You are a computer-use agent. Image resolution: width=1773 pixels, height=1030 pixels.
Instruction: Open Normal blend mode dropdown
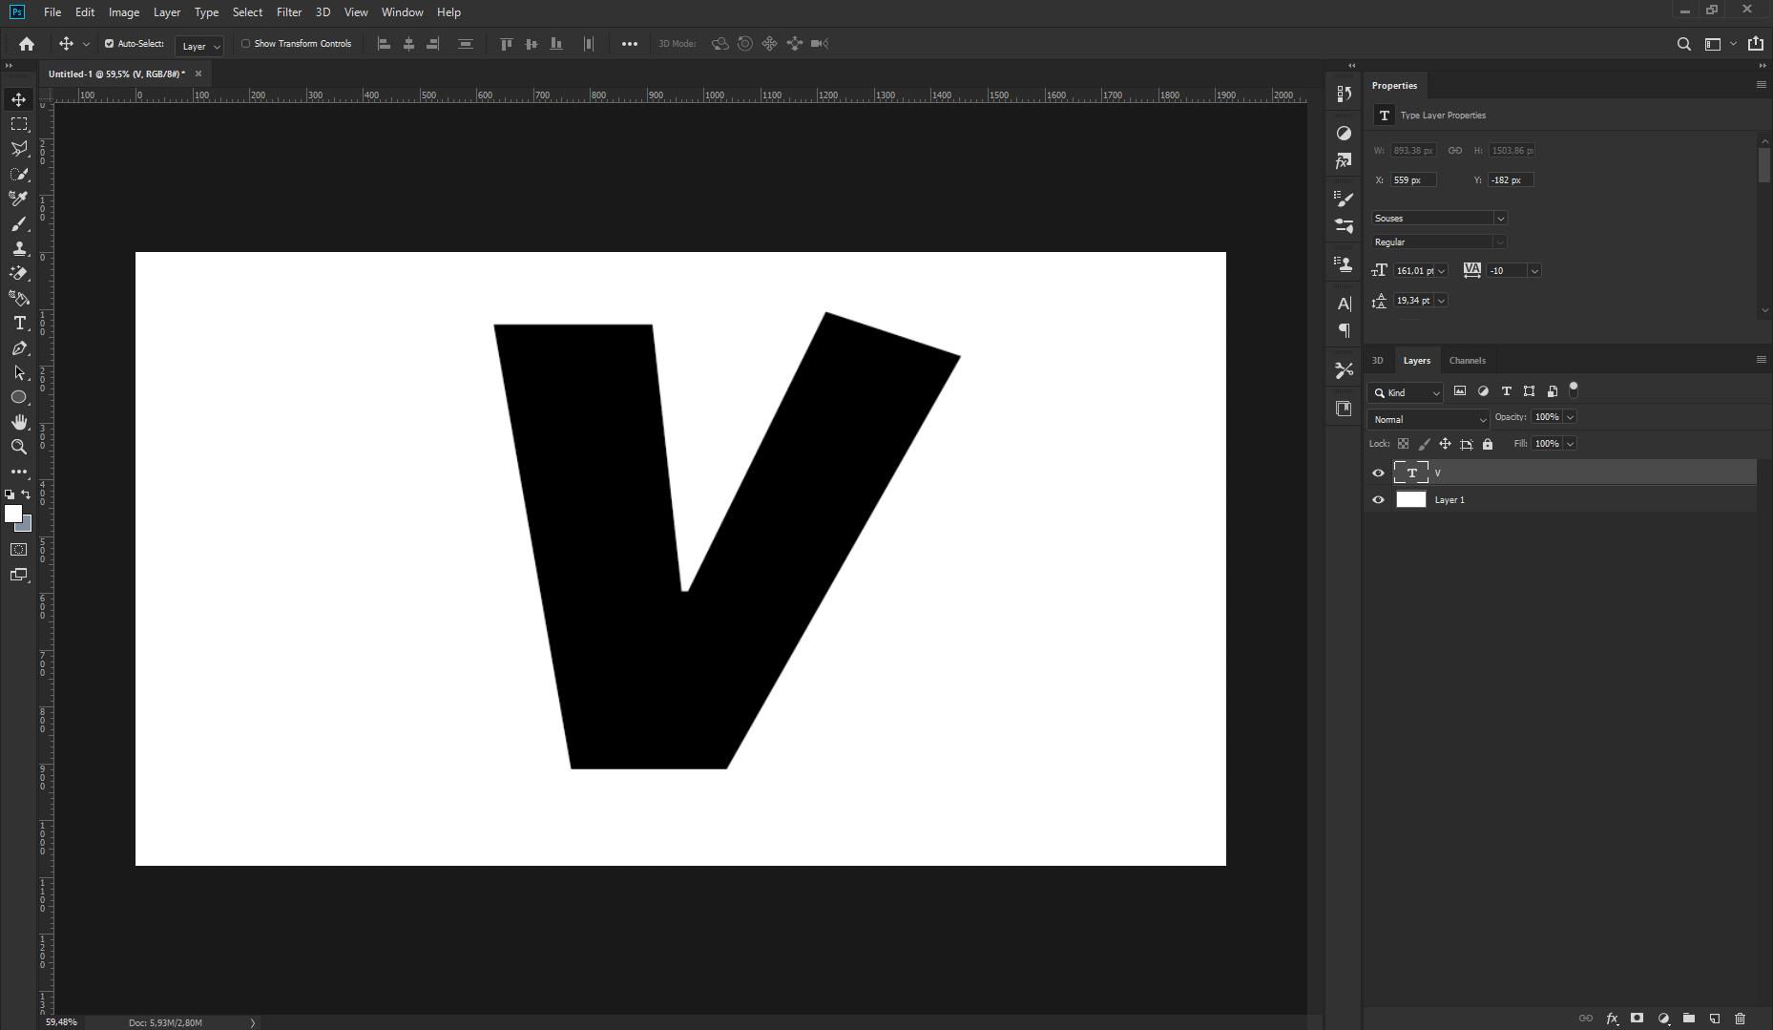[1428, 419]
